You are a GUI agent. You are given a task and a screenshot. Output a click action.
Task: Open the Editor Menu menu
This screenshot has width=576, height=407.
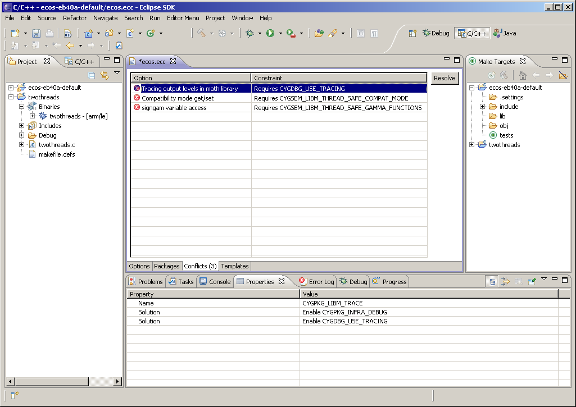[183, 18]
